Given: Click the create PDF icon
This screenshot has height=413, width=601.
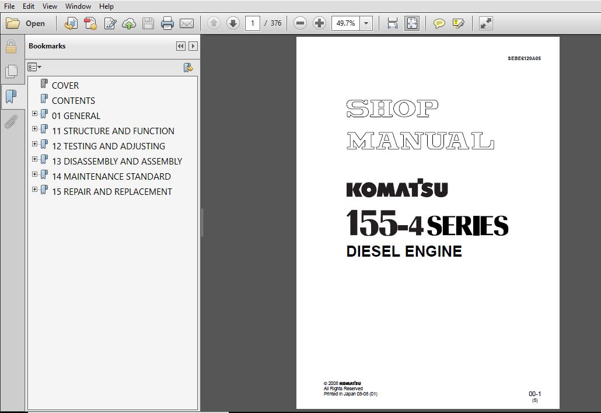Looking at the screenshot, I should point(71,23).
